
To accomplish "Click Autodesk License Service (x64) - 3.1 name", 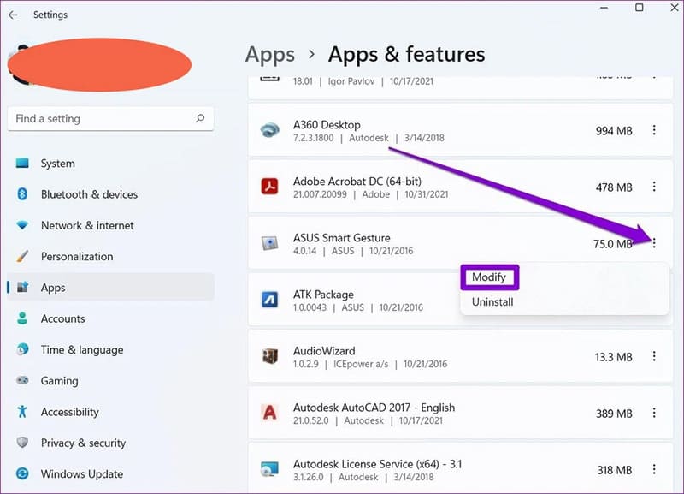I will click(x=377, y=464).
